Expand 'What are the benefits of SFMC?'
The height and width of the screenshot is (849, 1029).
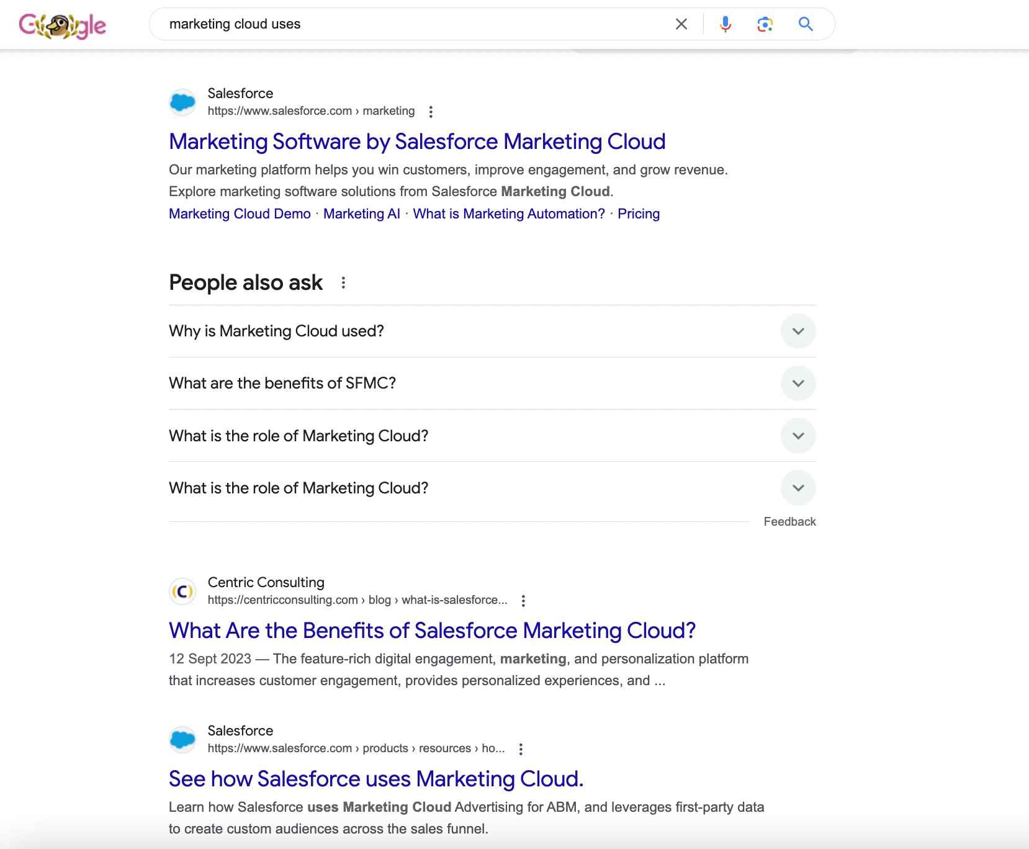click(x=492, y=383)
